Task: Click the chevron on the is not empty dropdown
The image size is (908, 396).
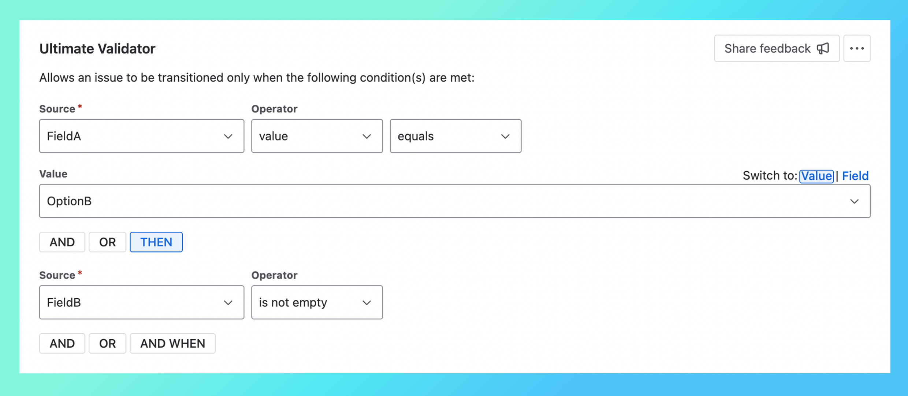Action: (x=366, y=302)
